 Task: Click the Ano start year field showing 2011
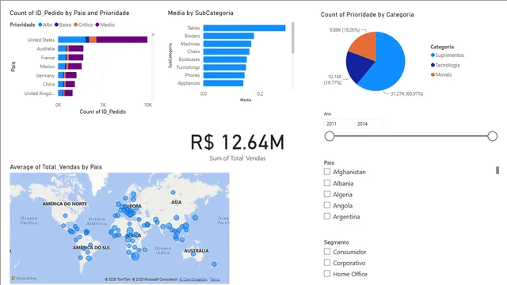[x=338, y=123]
